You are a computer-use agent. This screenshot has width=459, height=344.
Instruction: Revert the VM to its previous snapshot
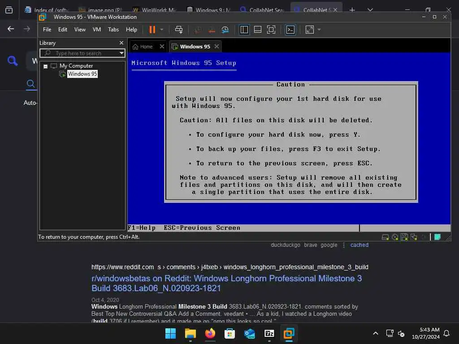pos(212,30)
